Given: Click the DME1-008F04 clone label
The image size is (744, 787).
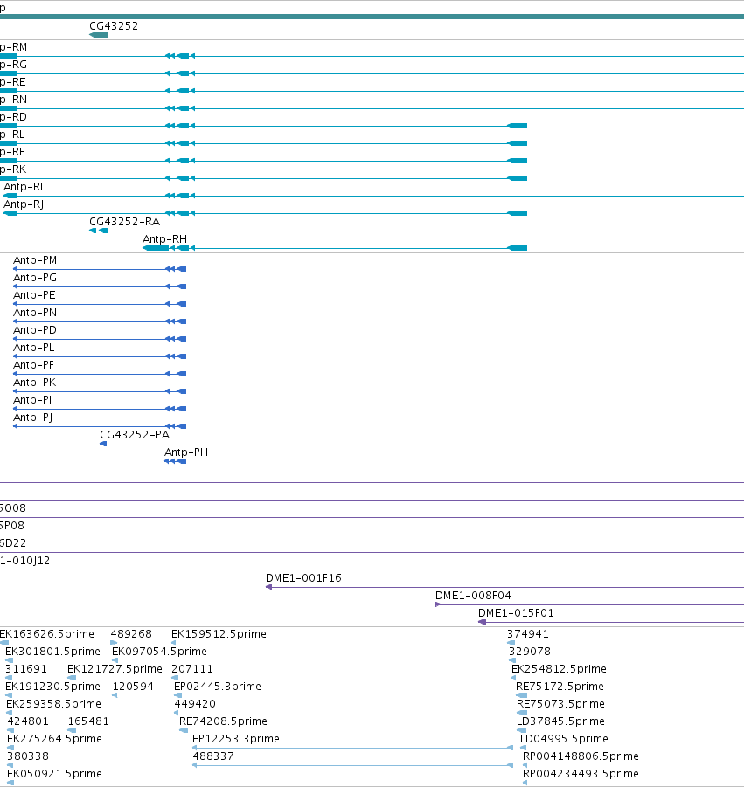Looking at the screenshot, I should coord(473,596).
